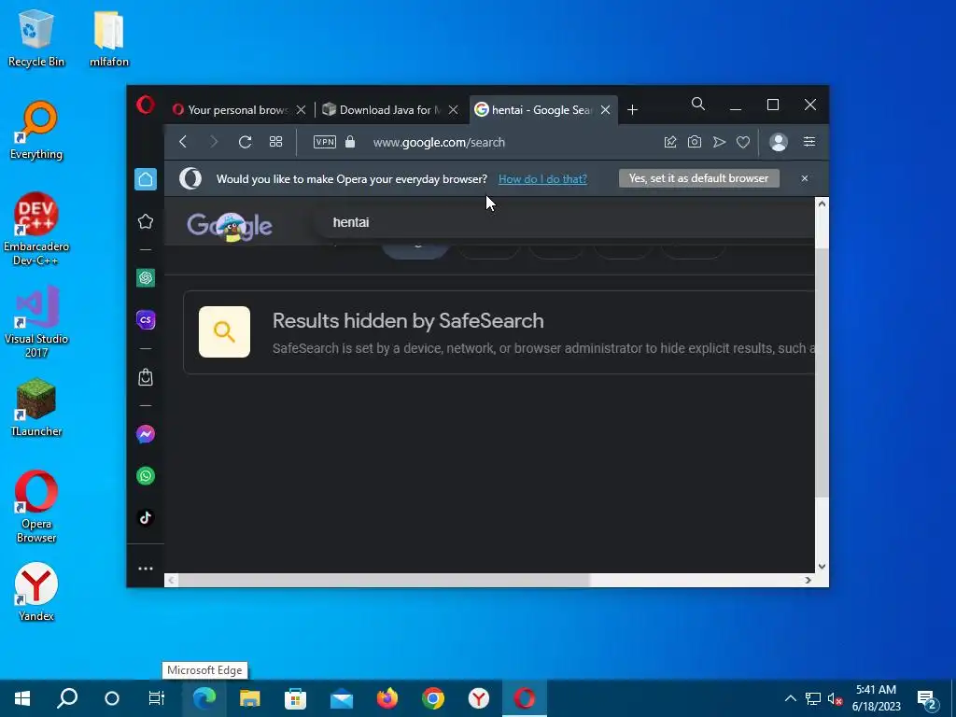Viewport: 956px width, 717px height.
Task: Select the 'hentai - Google Search' tab
Action: pyautogui.click(x=542, y=110)
